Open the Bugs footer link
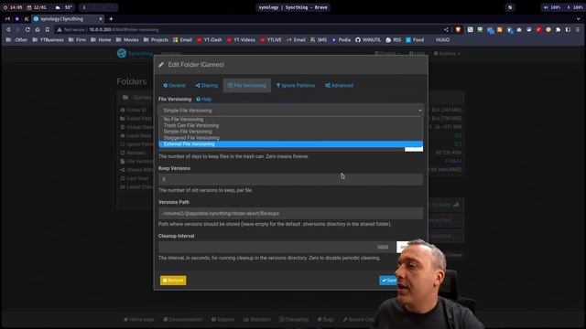 point(326,319)
